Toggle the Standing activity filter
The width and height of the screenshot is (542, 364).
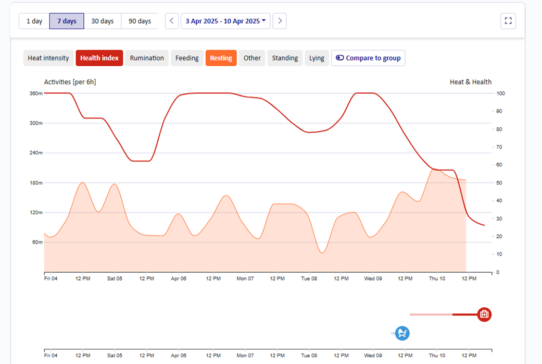(x=285, y=58)
